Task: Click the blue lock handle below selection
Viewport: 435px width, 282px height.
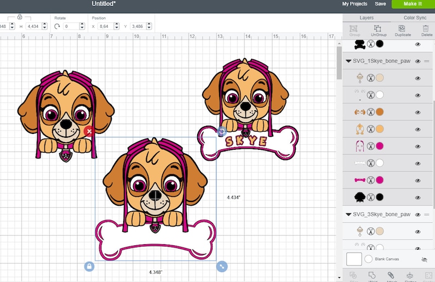Action: (x=89, y=267)
